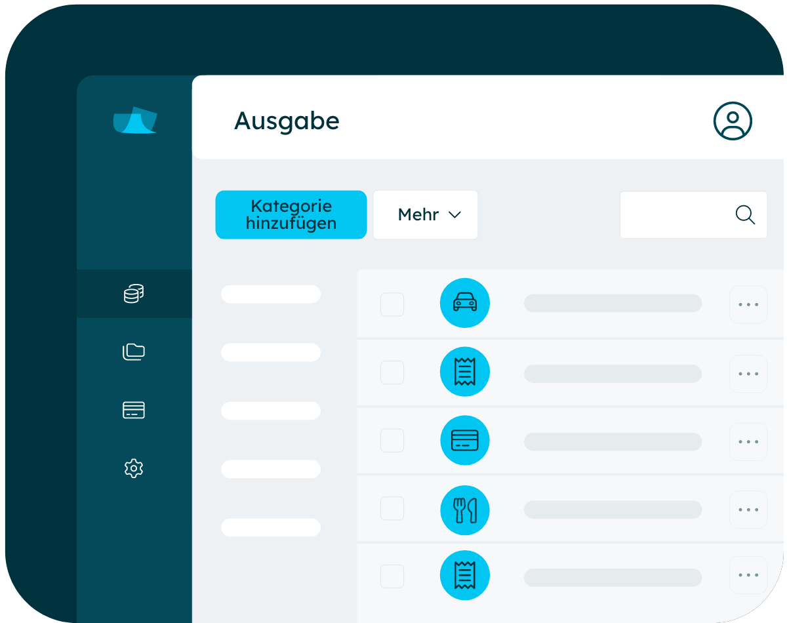Open the credit card category icon
This screenshot has height=623, width=787.
tap(465, 441)
